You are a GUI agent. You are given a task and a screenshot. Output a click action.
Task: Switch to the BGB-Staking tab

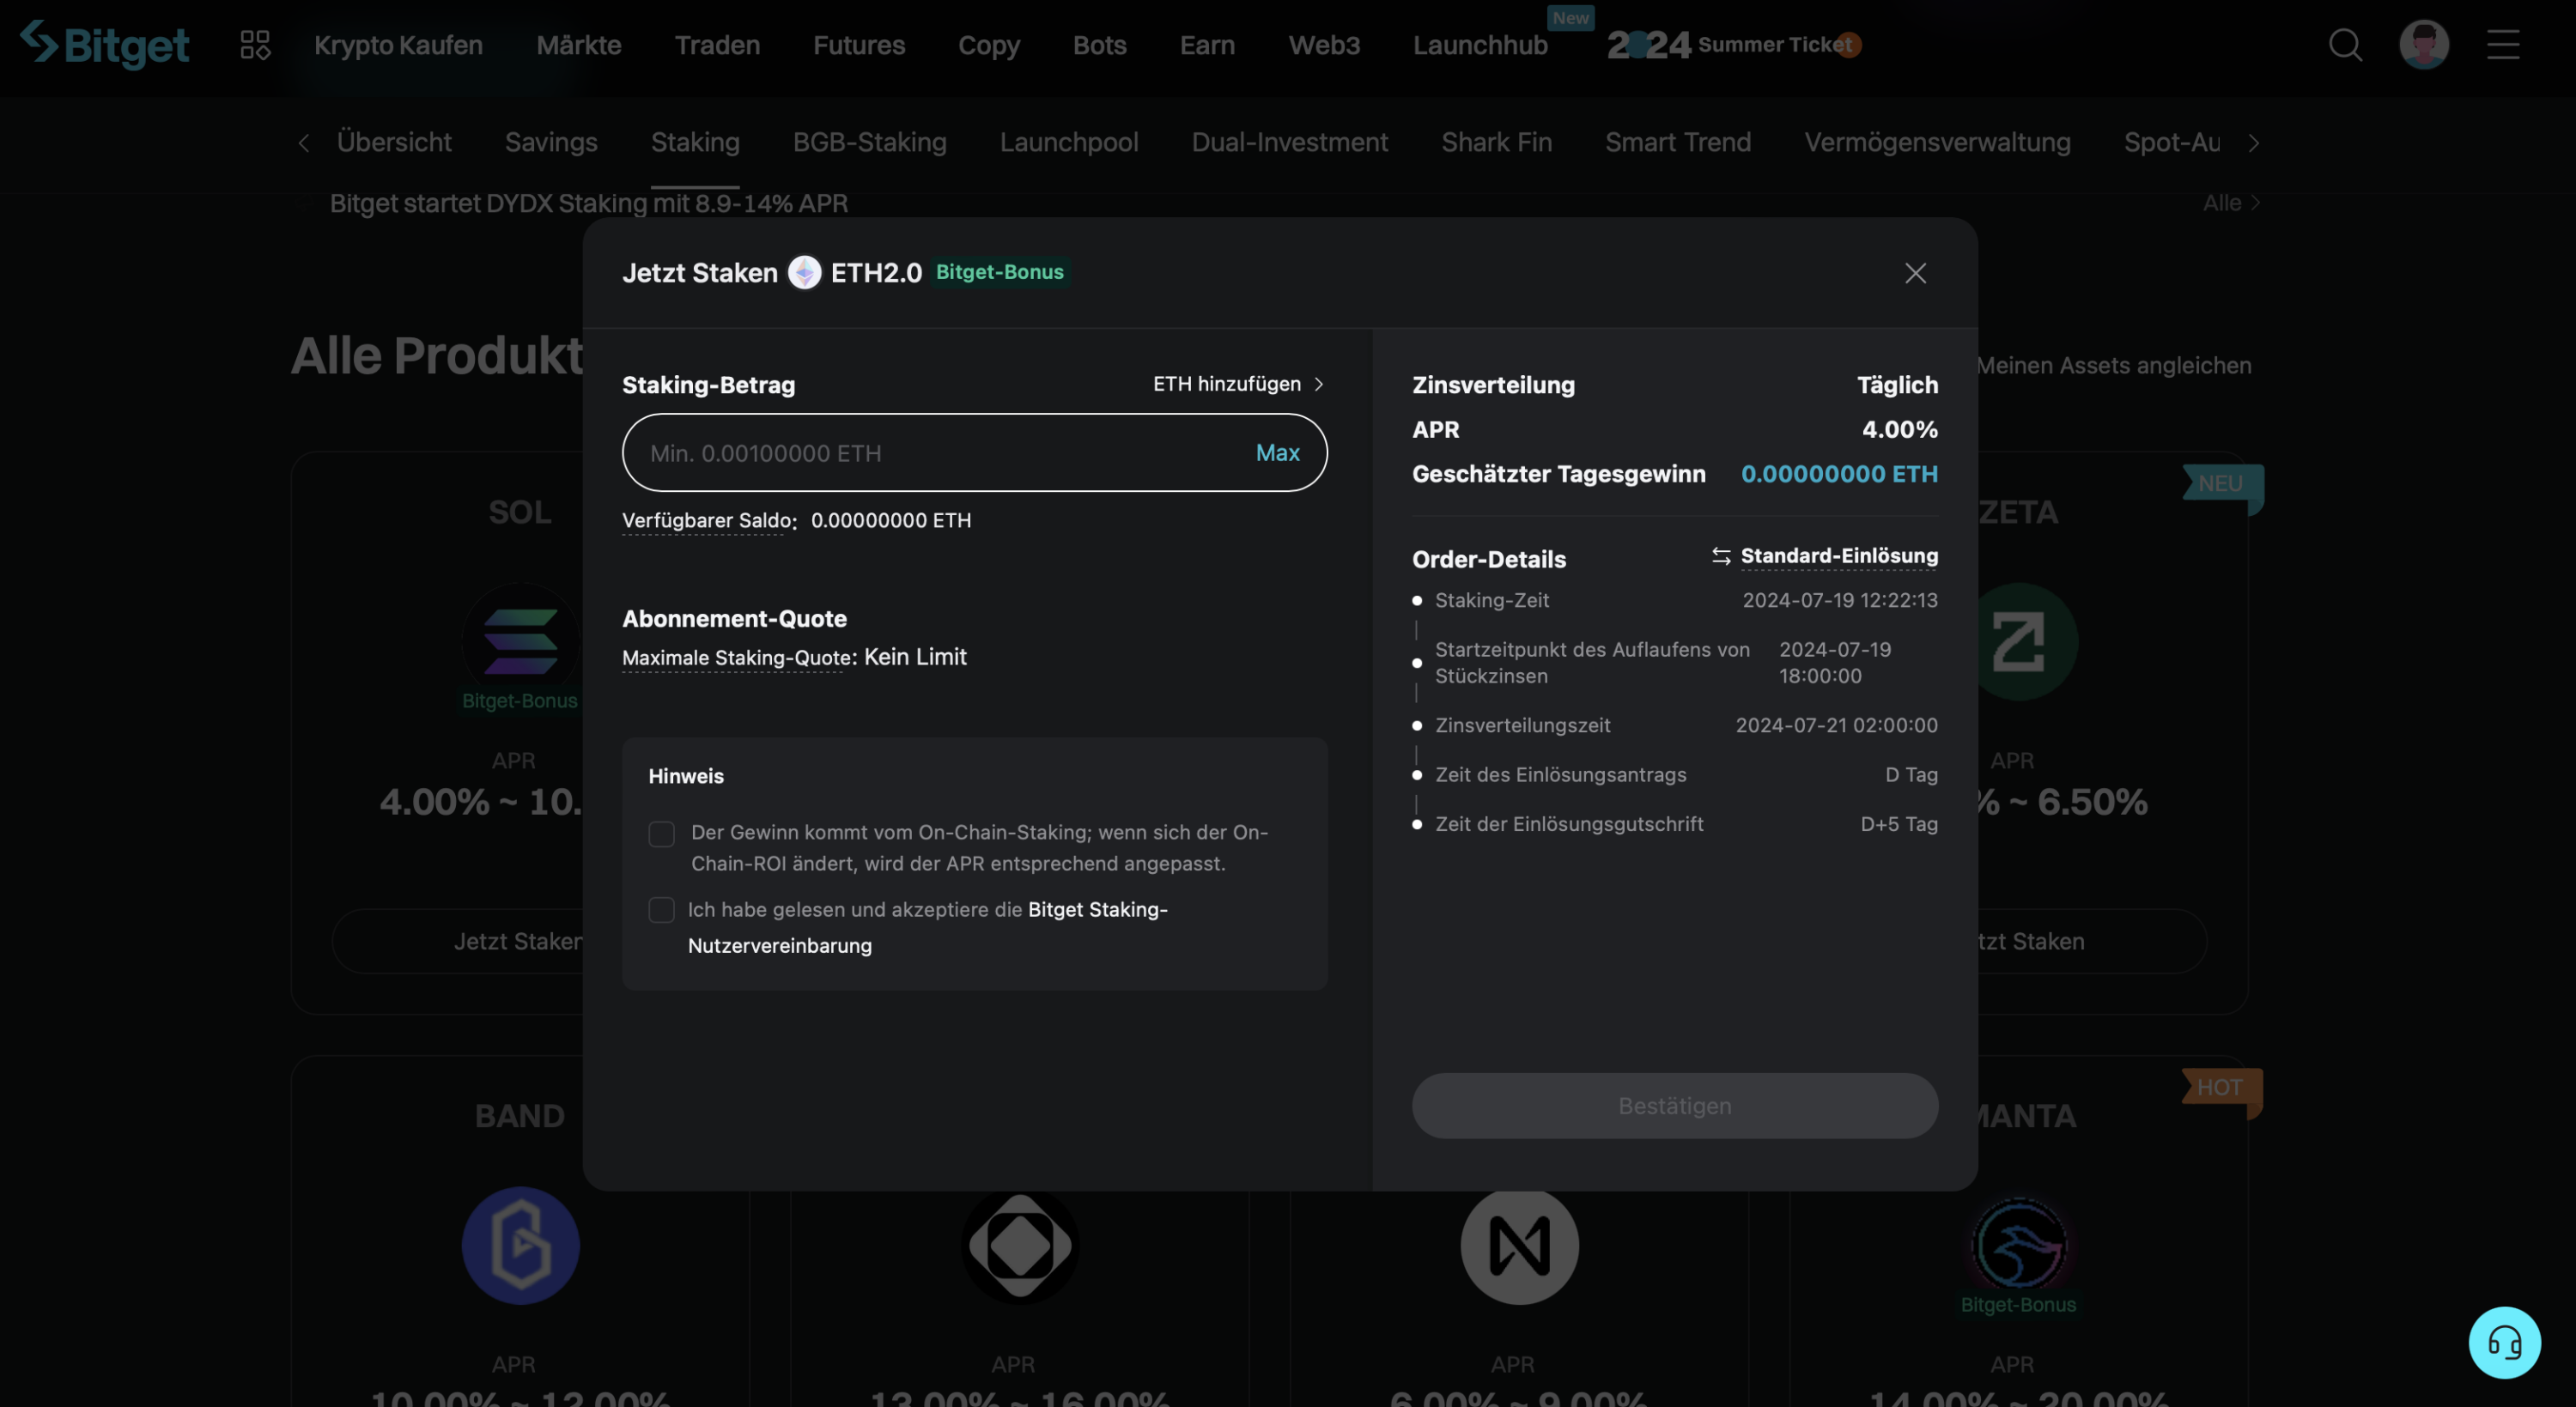(x=869, y=142)
